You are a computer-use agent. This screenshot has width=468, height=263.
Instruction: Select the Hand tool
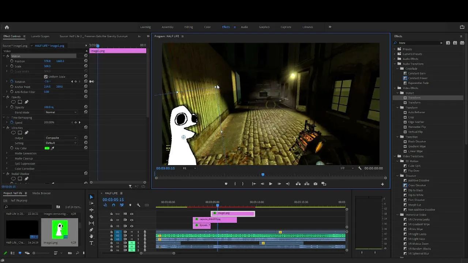click(91, 236)
